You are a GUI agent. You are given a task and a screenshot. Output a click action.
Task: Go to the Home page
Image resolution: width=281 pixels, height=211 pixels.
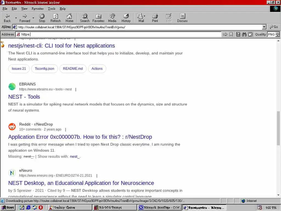tap(69, 18)
